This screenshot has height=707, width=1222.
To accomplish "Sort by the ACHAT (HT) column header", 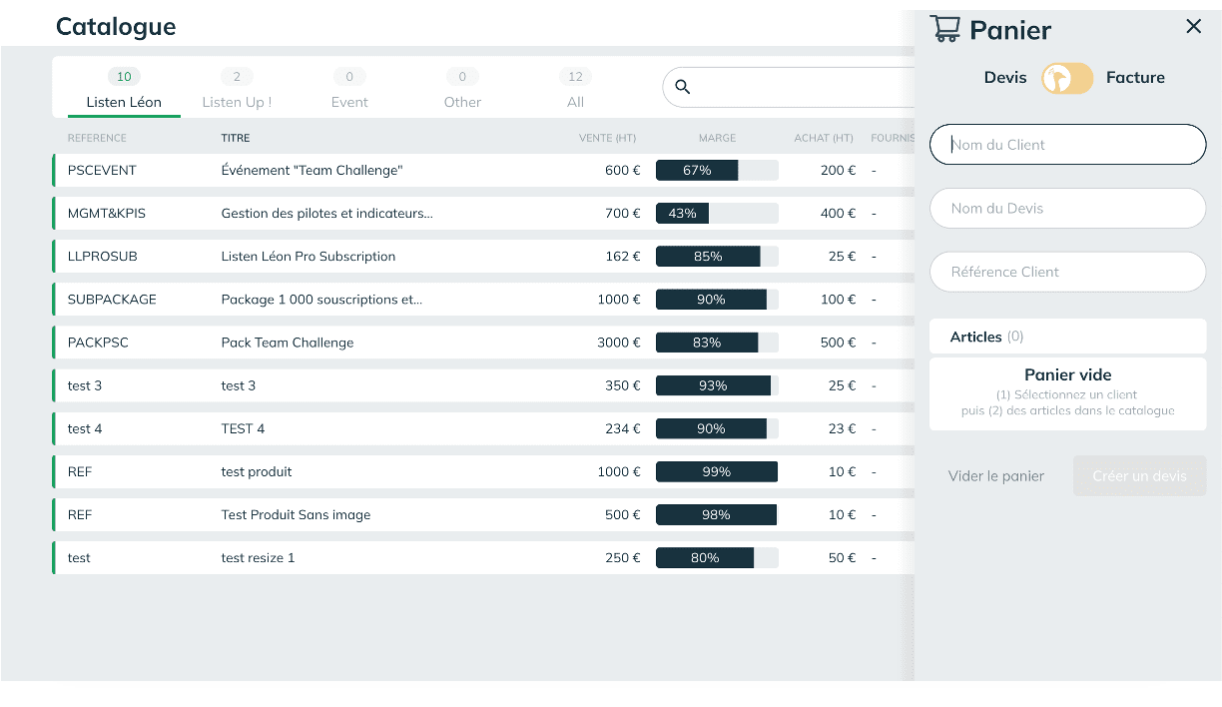I will 824,138.
